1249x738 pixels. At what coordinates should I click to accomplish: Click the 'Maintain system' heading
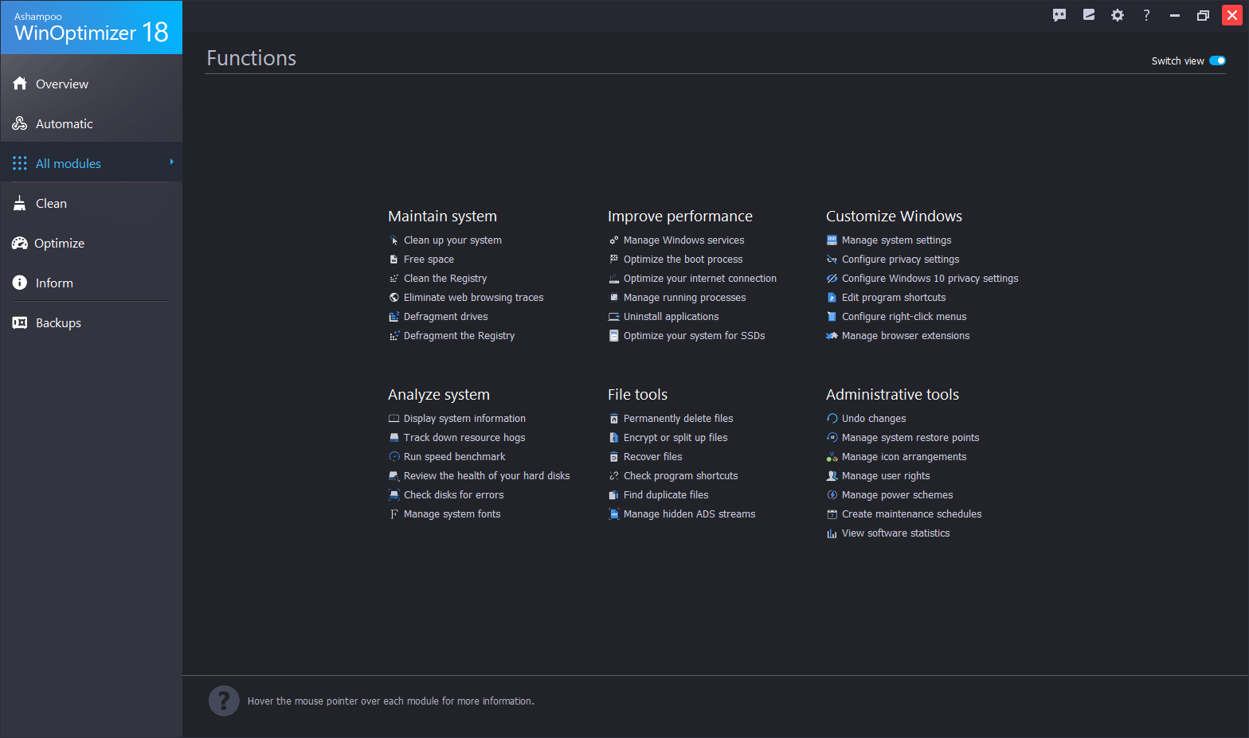coord(442,216)
